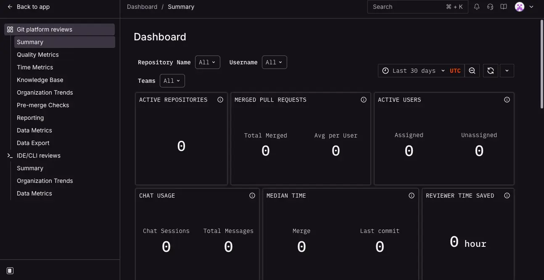Expand the Last 30 days time range selector
This screenshot has width=544, height=280.
413,71
